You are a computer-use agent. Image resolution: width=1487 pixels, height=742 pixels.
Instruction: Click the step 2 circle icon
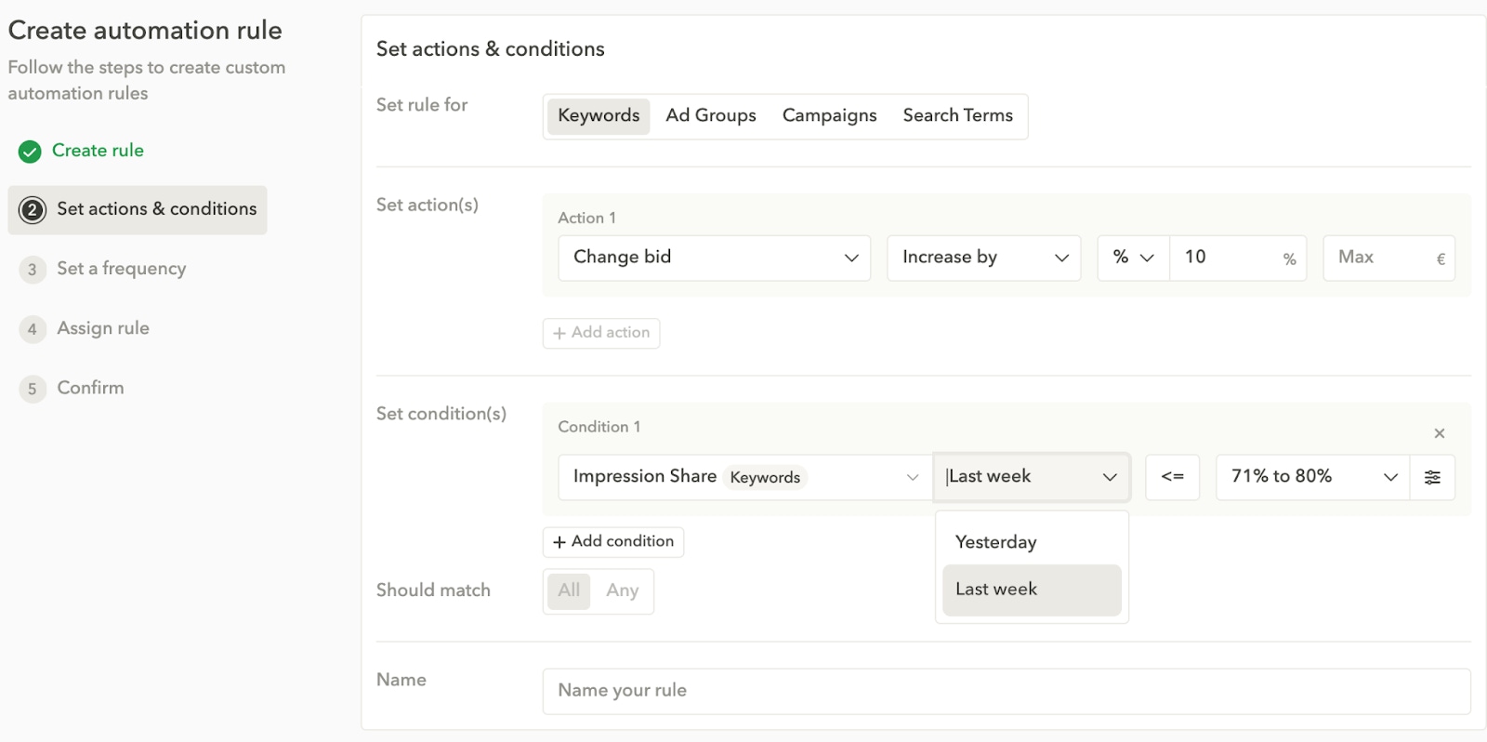pos(33,210)
